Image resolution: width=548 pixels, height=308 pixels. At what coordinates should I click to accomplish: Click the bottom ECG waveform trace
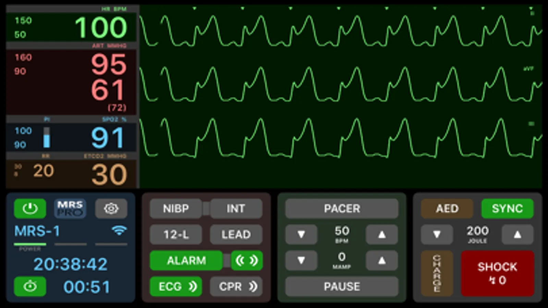point(341,138)
